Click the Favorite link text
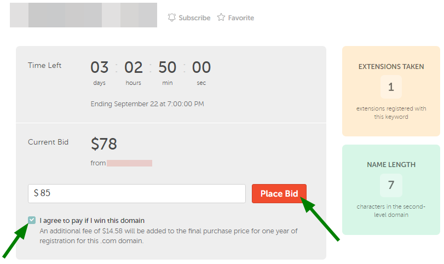This screenshot has height=264, width=444. pos(241,18)
